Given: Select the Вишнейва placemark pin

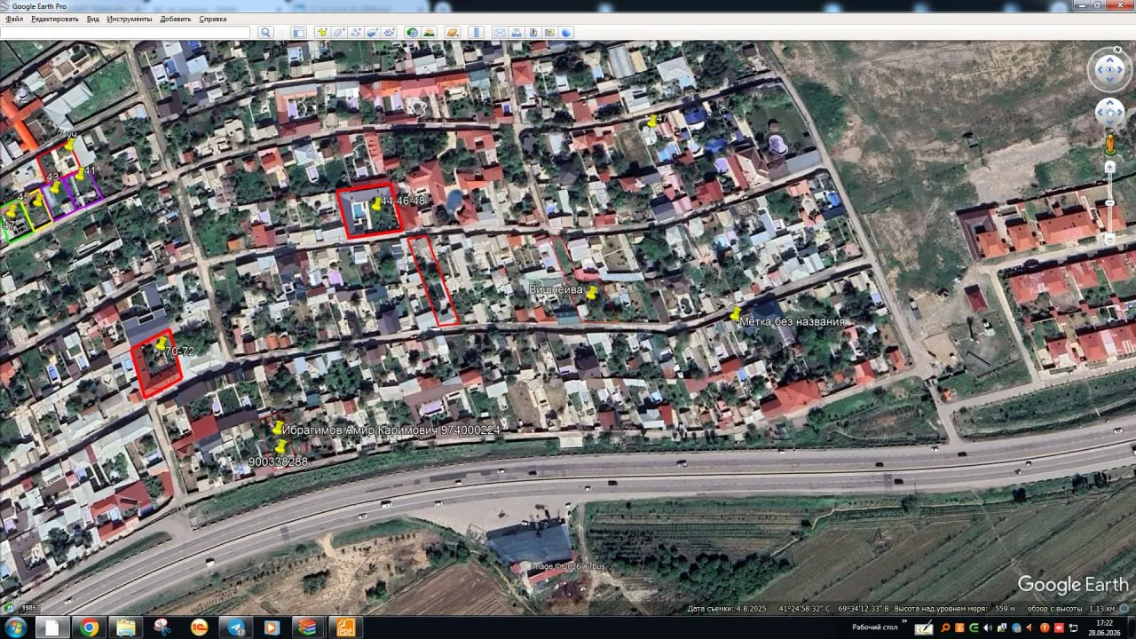Looking at the screenshot, I should pyautogui.click(x=591, y=293).
